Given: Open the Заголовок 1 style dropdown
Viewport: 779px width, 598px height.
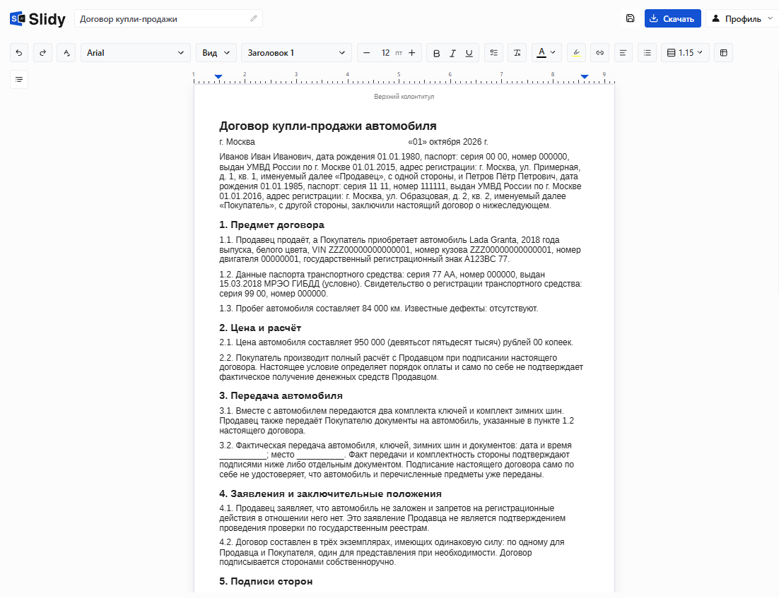Looking at the screenshot, I should 296,53.
